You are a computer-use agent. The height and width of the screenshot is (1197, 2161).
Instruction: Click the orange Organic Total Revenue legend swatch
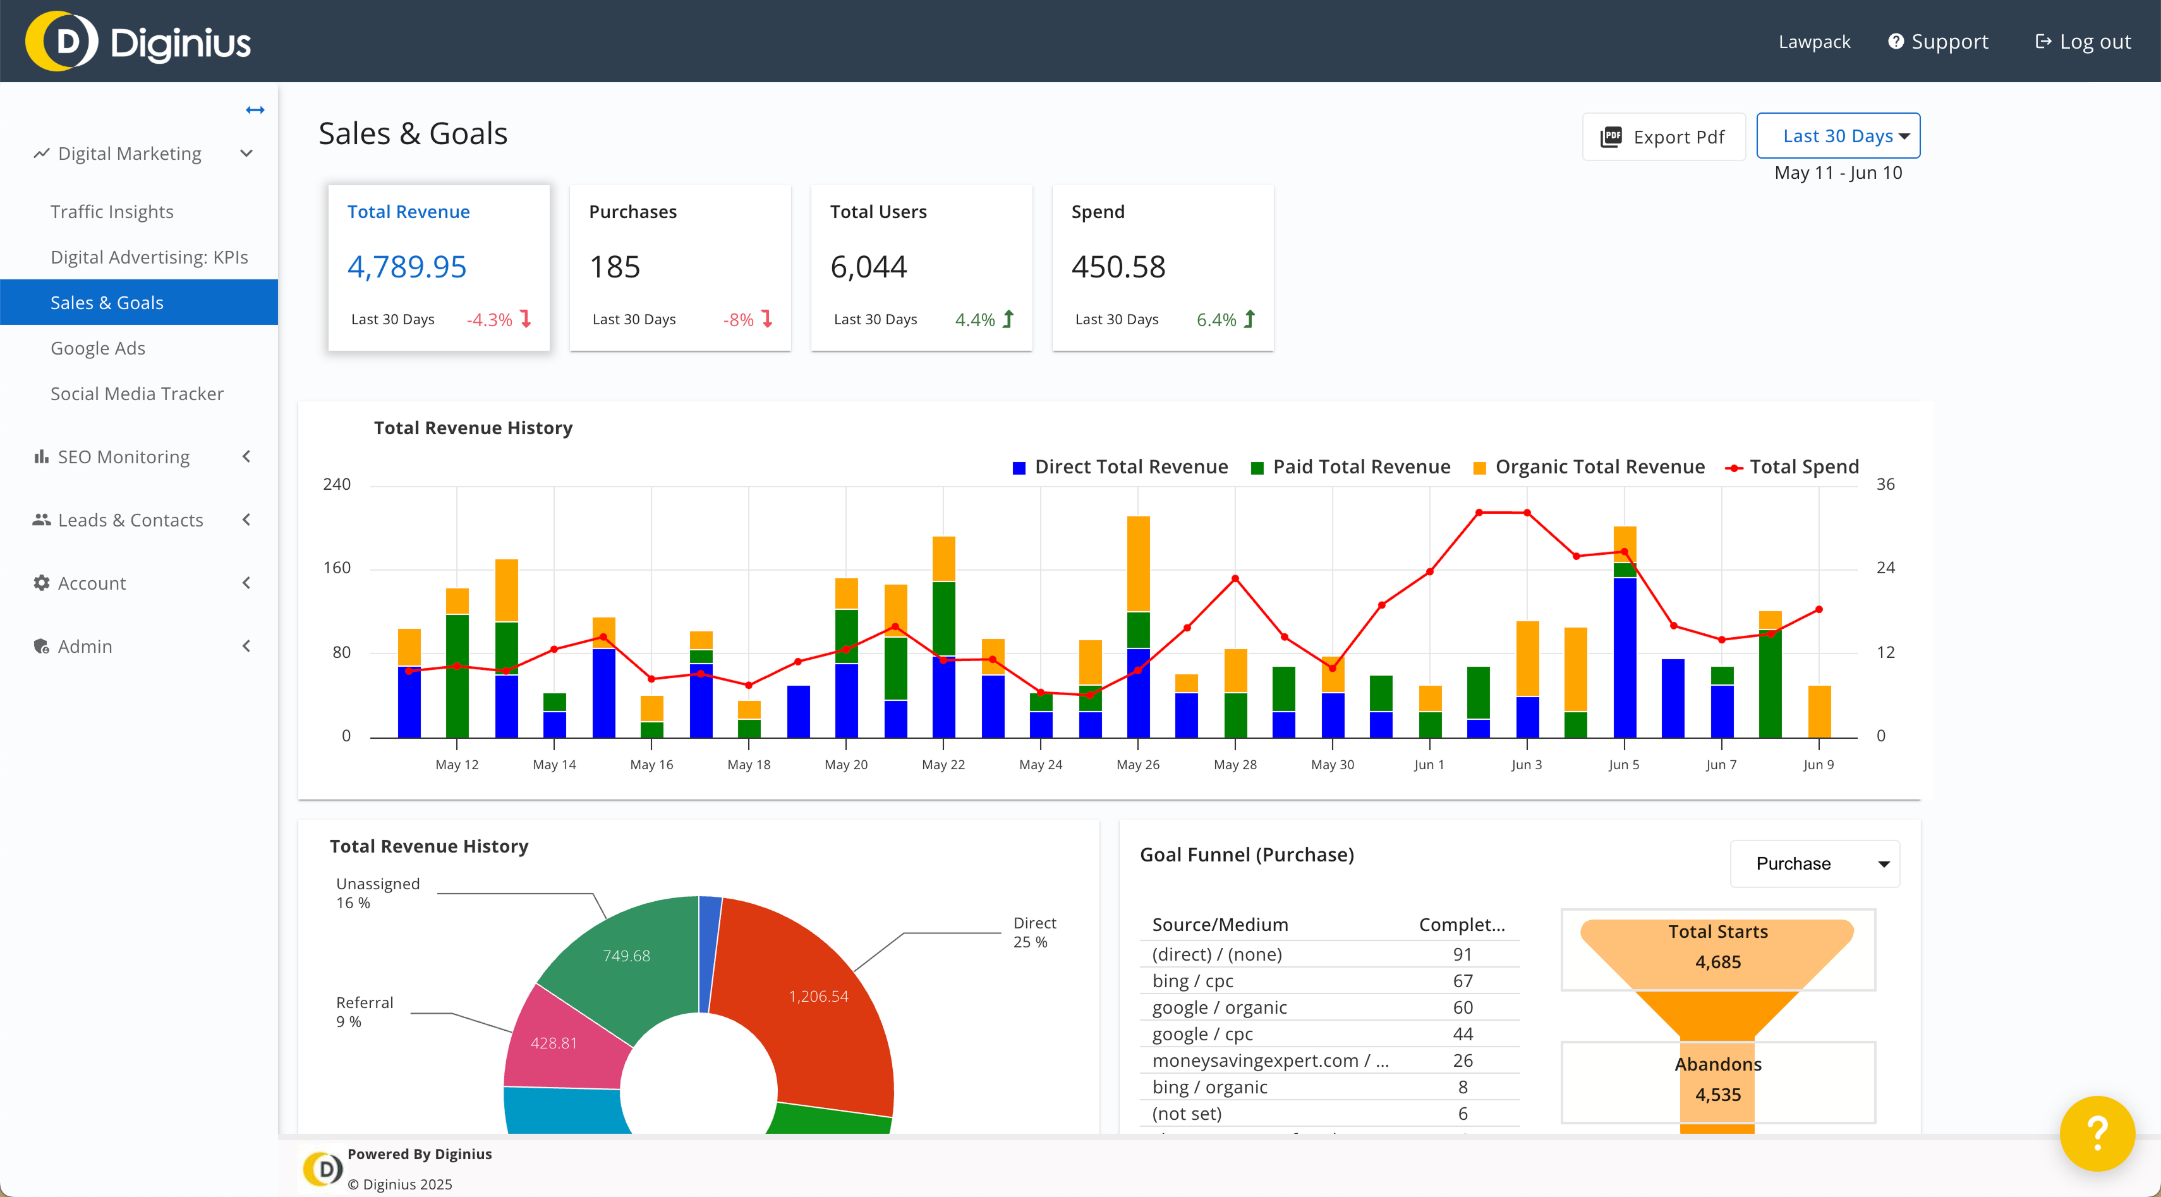point(1480,466)
